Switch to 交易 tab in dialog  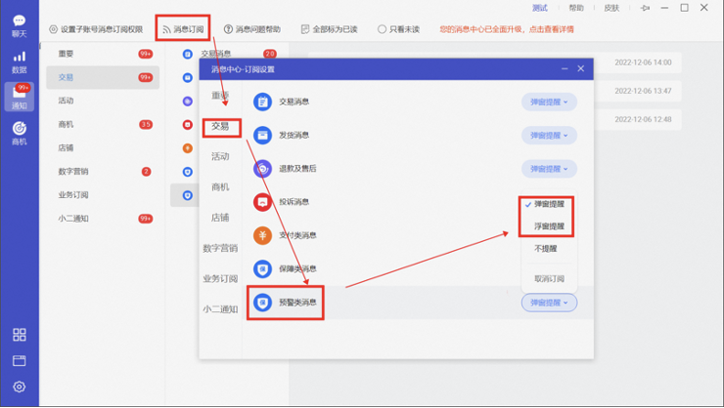(x=220, y=126)
